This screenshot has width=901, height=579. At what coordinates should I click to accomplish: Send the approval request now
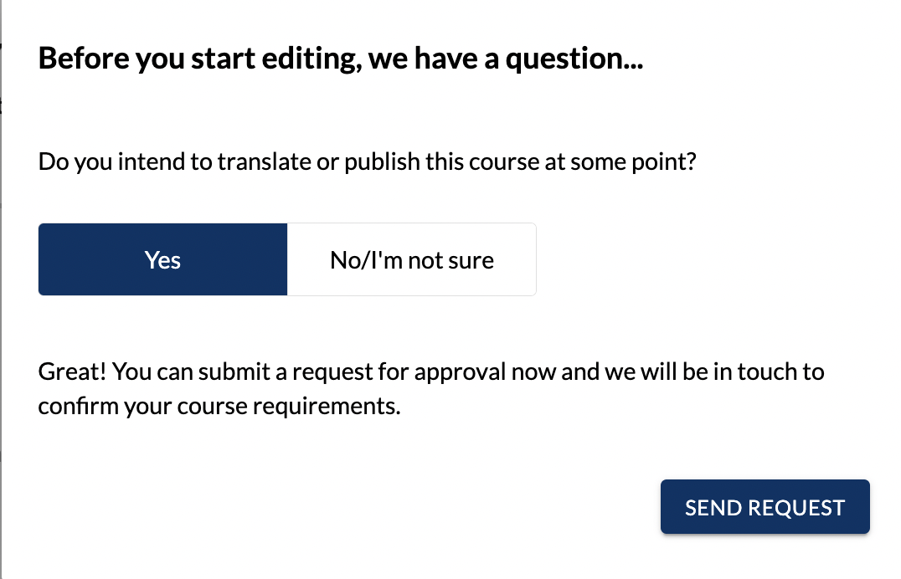click(765, 507)
